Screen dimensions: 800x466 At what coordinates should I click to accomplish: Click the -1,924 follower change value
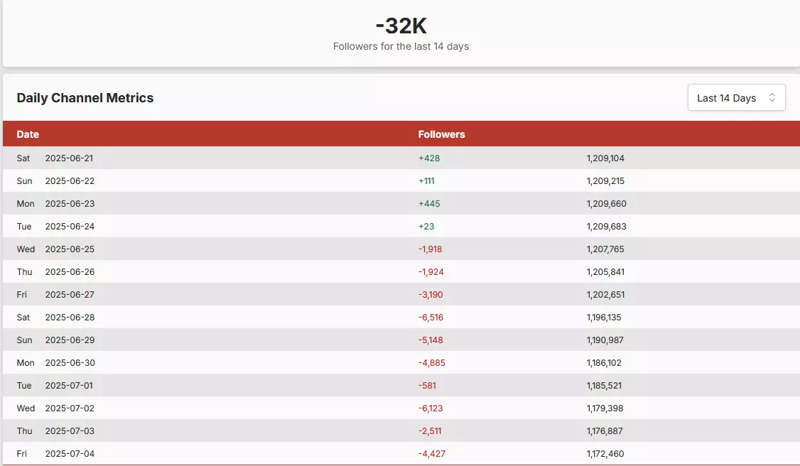pyautogui.click(x=431, y=272)
